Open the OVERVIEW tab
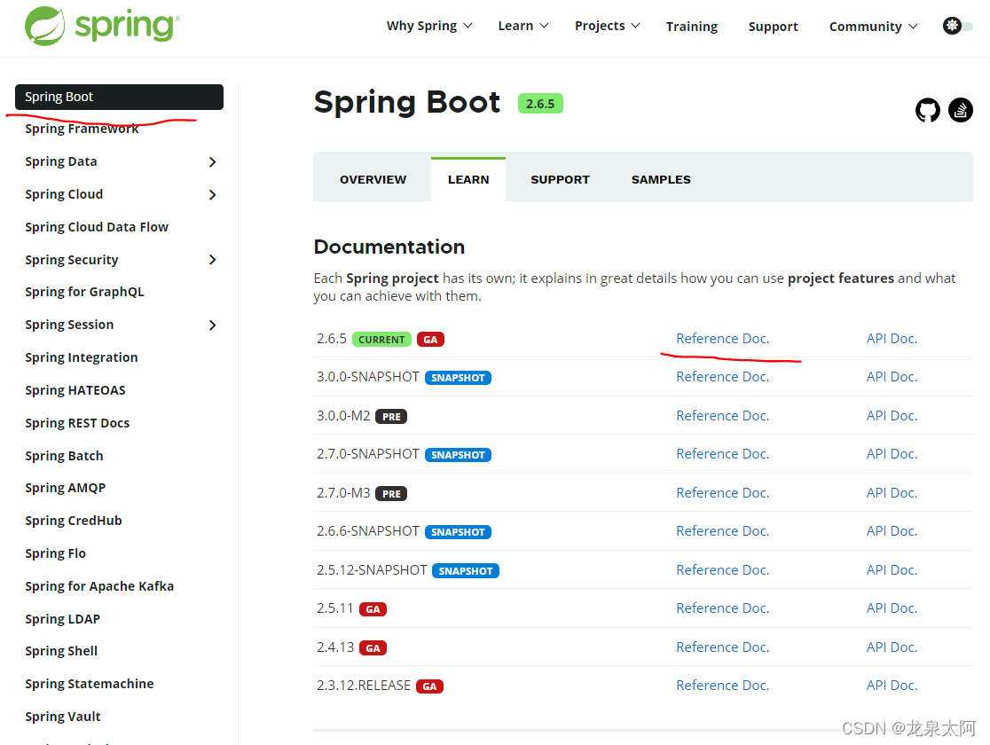Screen dimensions: 990x745 point(373,178)
